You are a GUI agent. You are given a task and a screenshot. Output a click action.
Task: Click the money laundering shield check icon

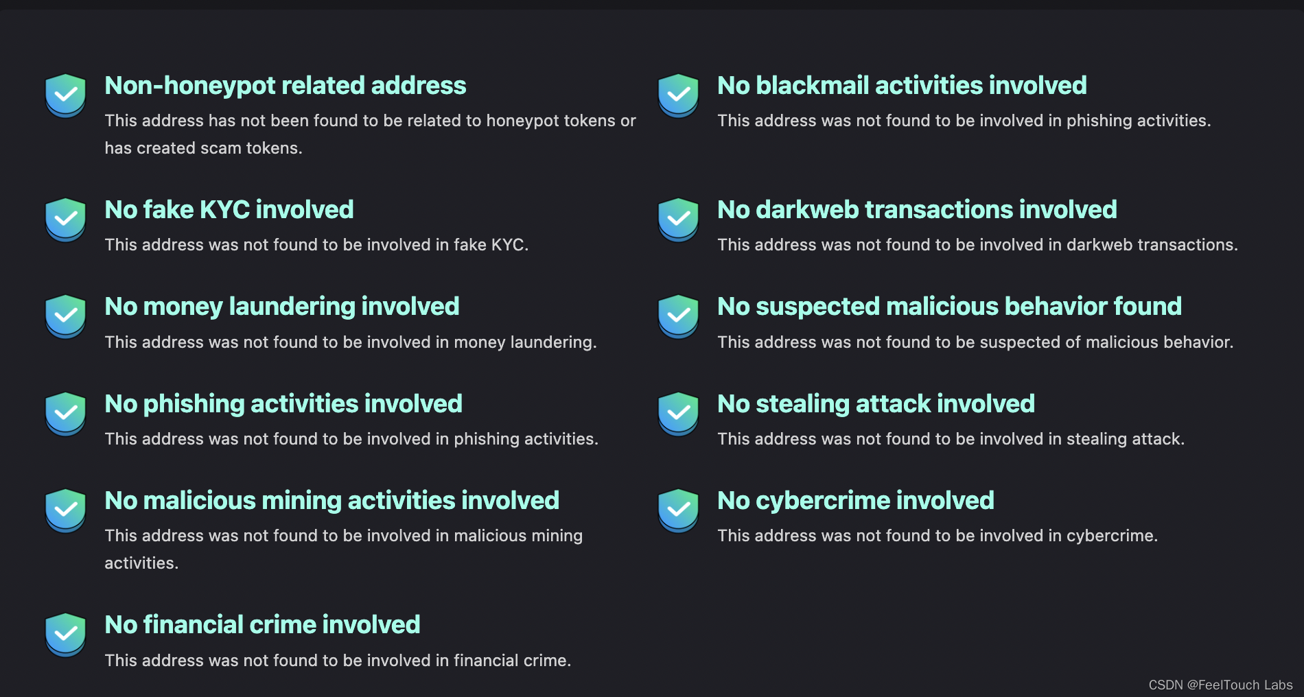(x=65, y=316)
